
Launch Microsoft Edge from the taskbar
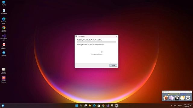click(94, 106)
